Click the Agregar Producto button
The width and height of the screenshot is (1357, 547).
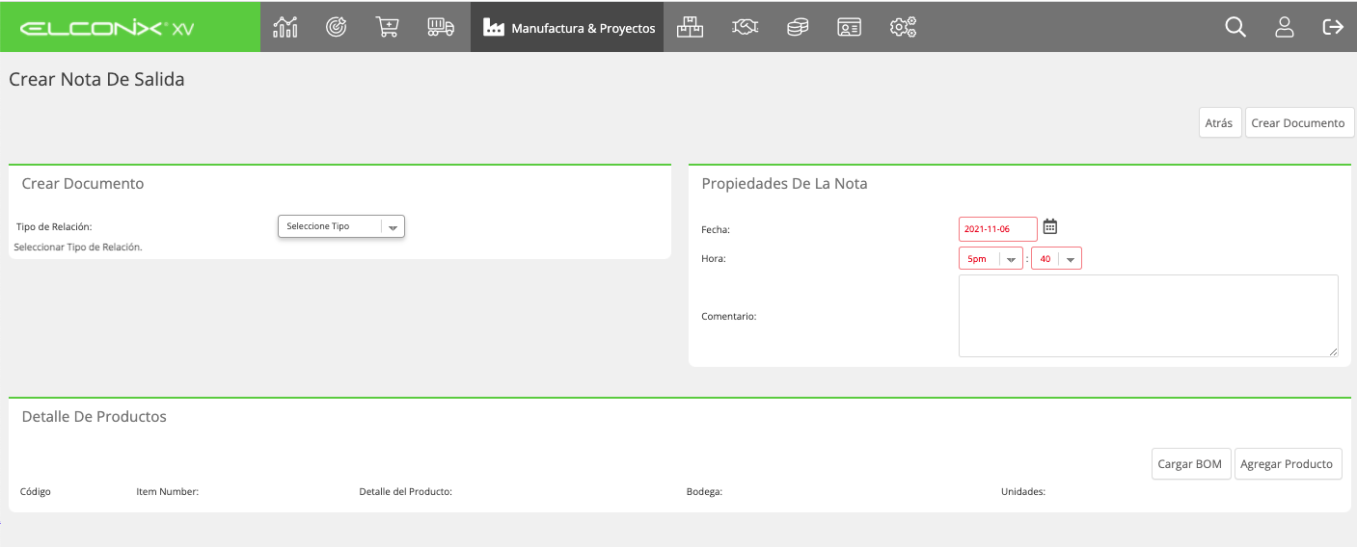point(1288,463)
